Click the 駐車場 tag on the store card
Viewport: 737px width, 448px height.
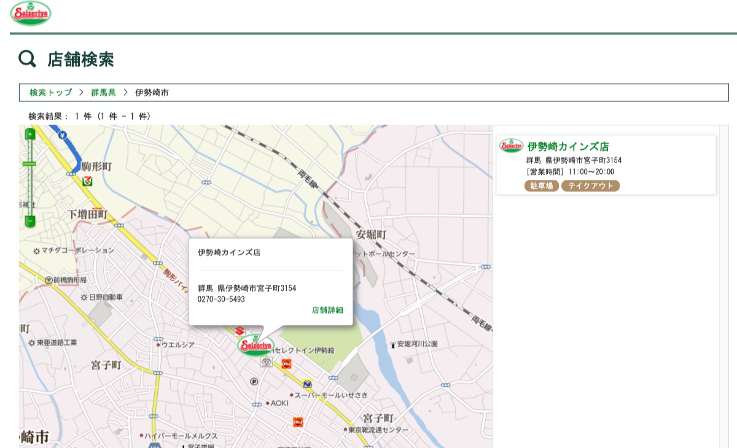(542, 186)
